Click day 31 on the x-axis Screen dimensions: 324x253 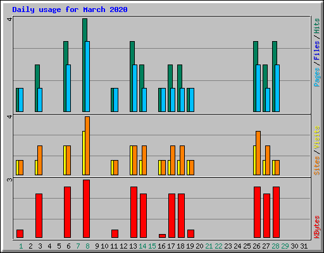click(x=304, y=246)
